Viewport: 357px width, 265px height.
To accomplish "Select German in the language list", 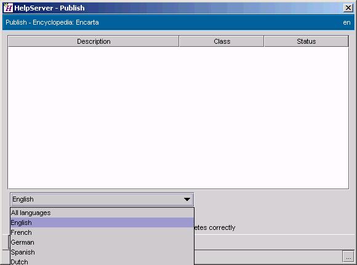I will (x=102, y=242).
